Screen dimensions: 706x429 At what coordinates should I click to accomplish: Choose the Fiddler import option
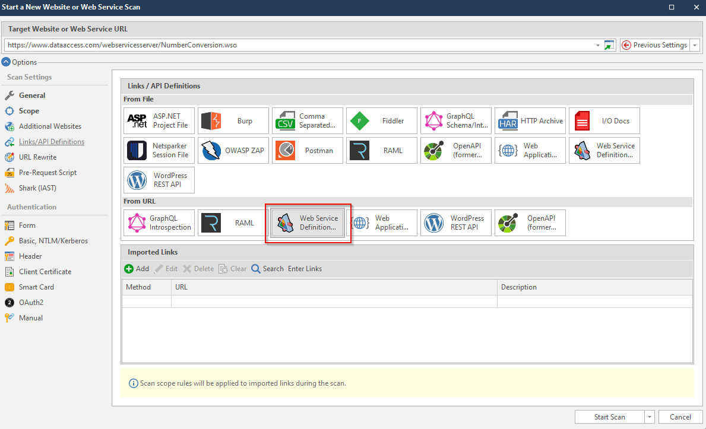[381, 120]
